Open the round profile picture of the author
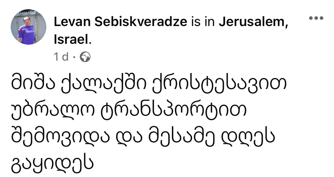 click(x=29, y=27)
